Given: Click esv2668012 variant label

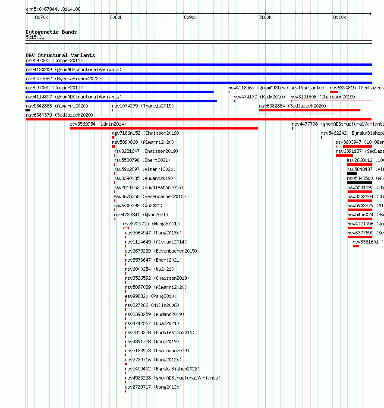Looking at the screenshot, I should (x=365, y=161).
